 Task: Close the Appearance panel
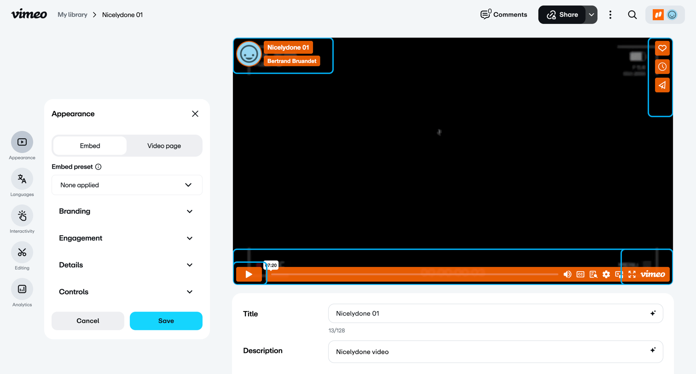coord(195,114)
